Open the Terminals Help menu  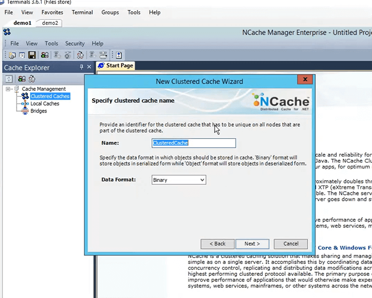pos(155,12)
